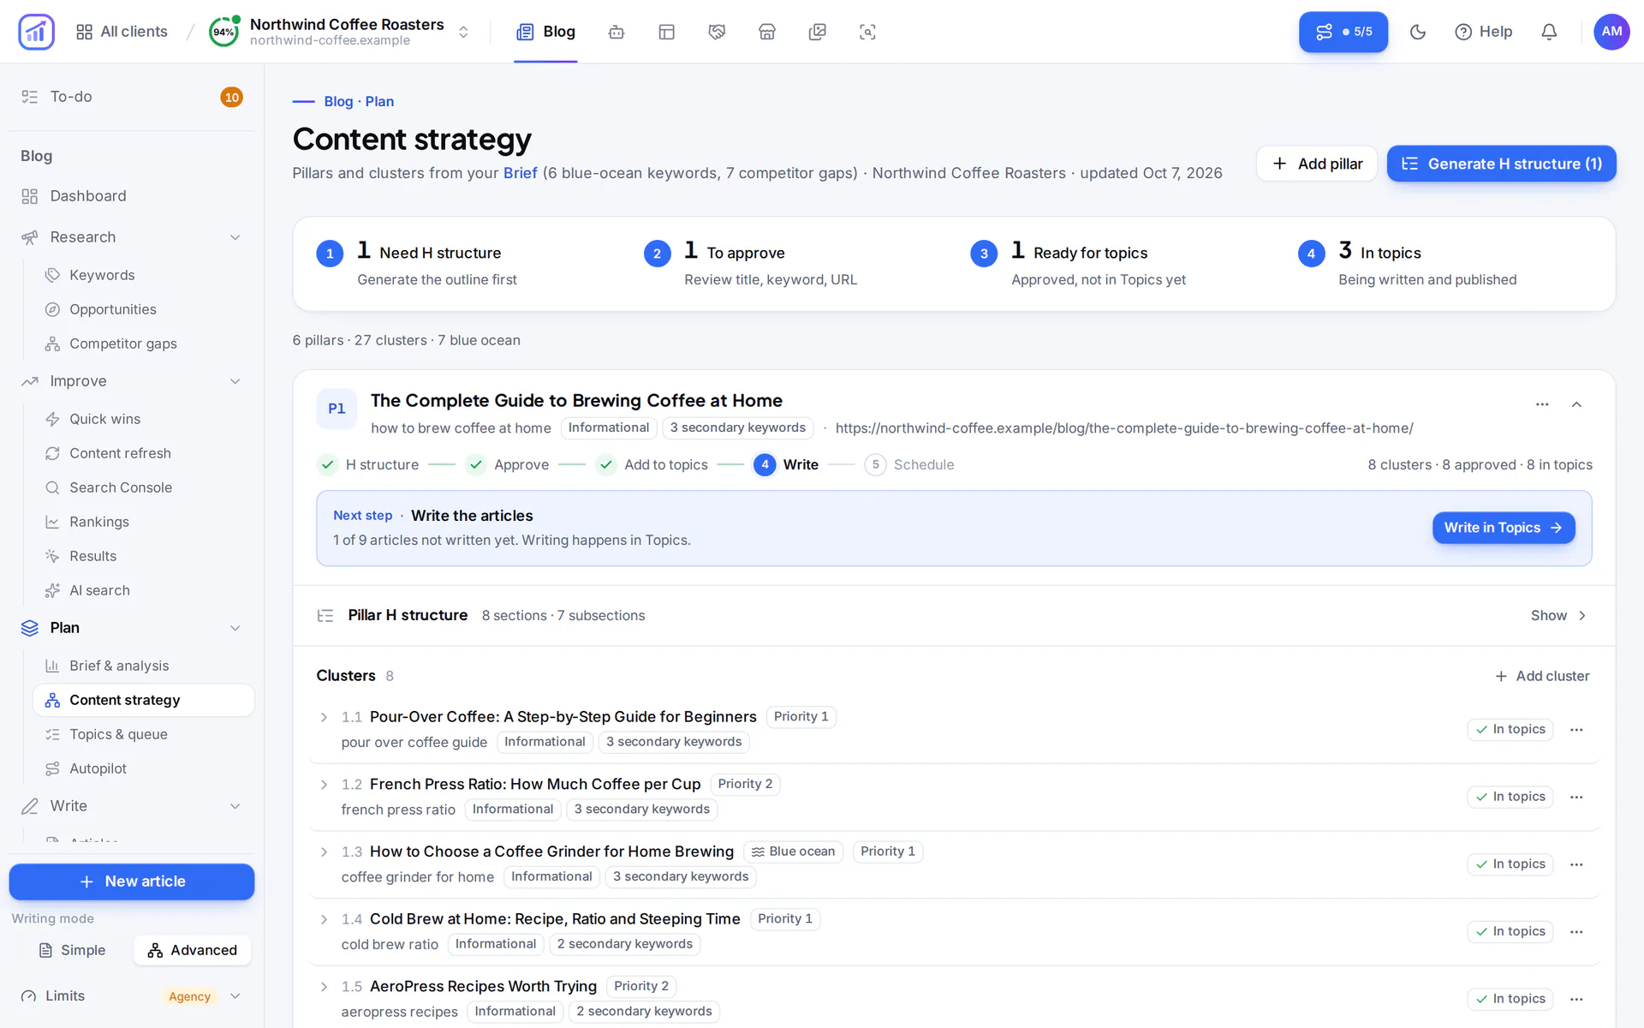Open the storefront icon in top nav

click(767, 32)
